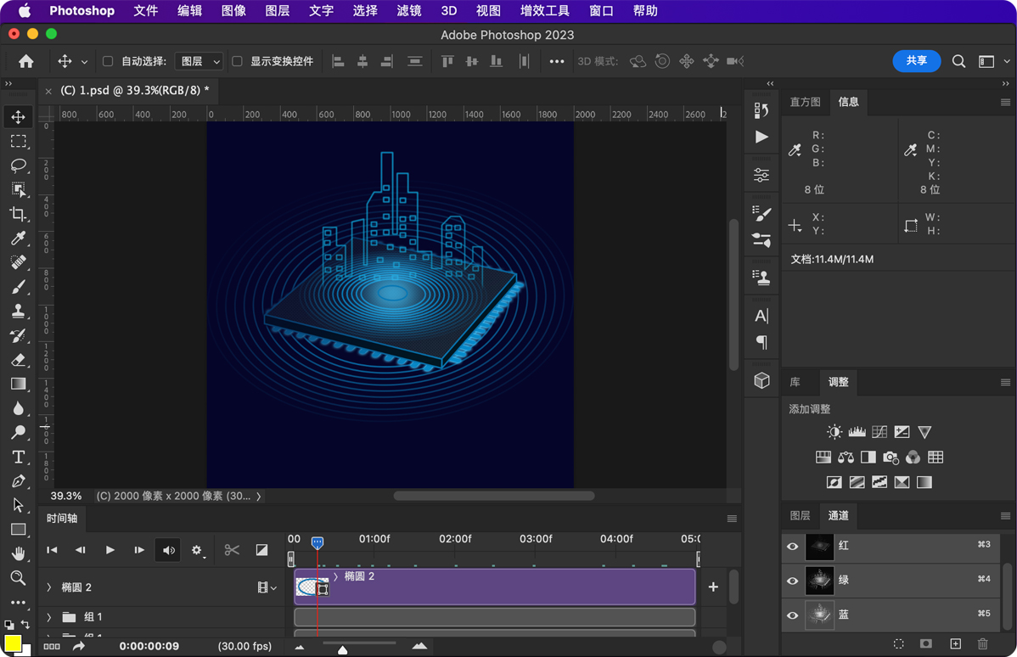Click the split-at-playhead scissors icon
1017x657 pixels.
pyautogui.click(x=232, y=550)
